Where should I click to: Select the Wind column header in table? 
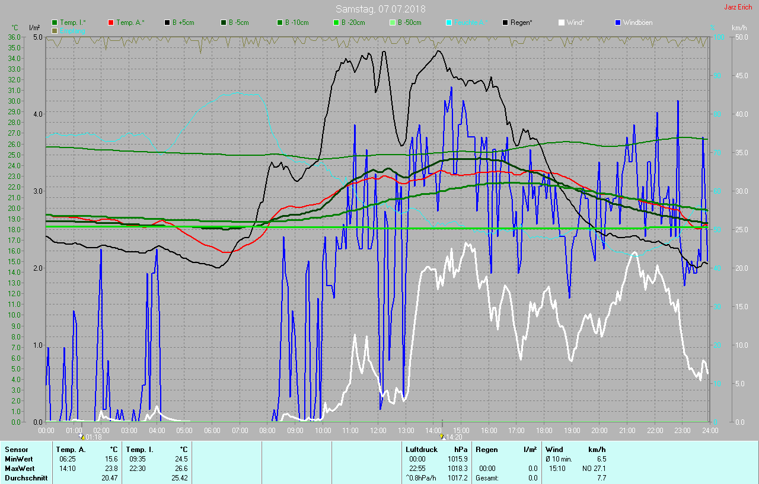point(554,450)
